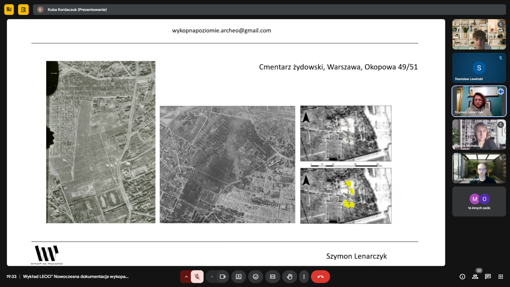Open the more options three-dot menu
Image resolution: width=510 pixels, height=287 pixels.
point(304,277)
